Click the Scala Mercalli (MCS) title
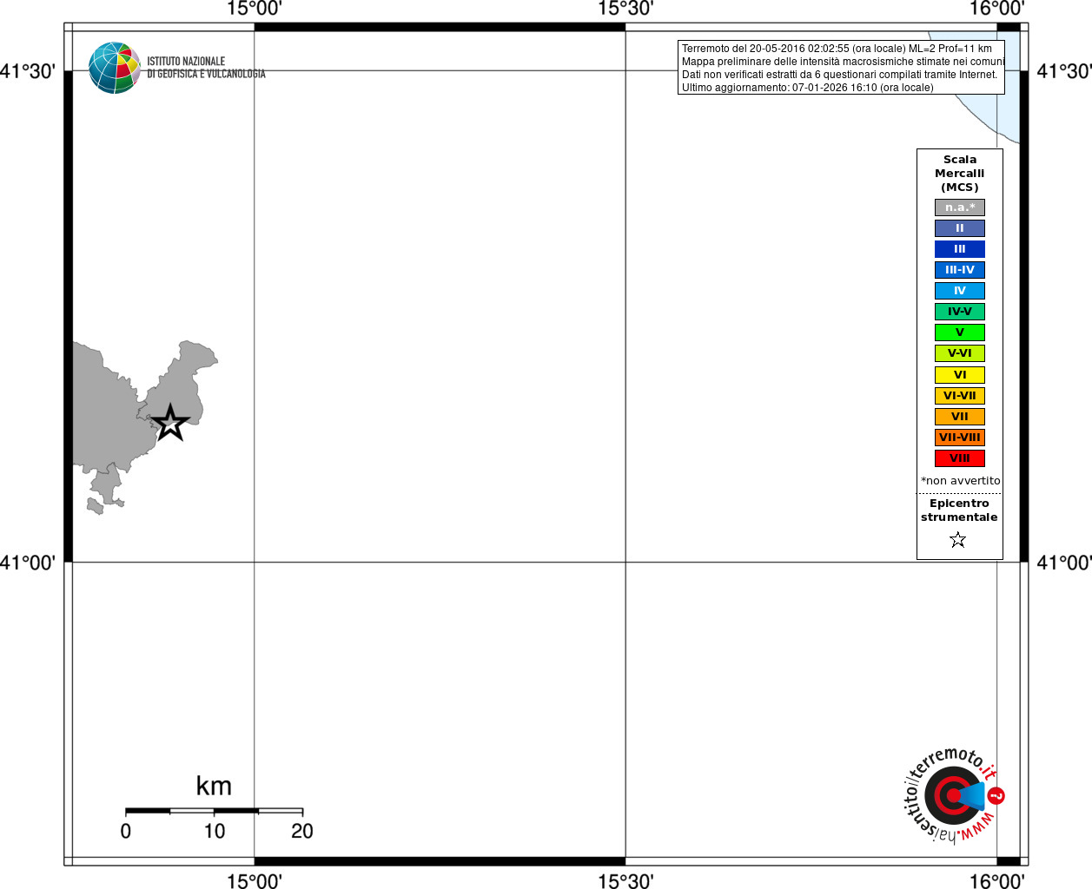Viewport: 1092px width, 889px height. (960, 174)
